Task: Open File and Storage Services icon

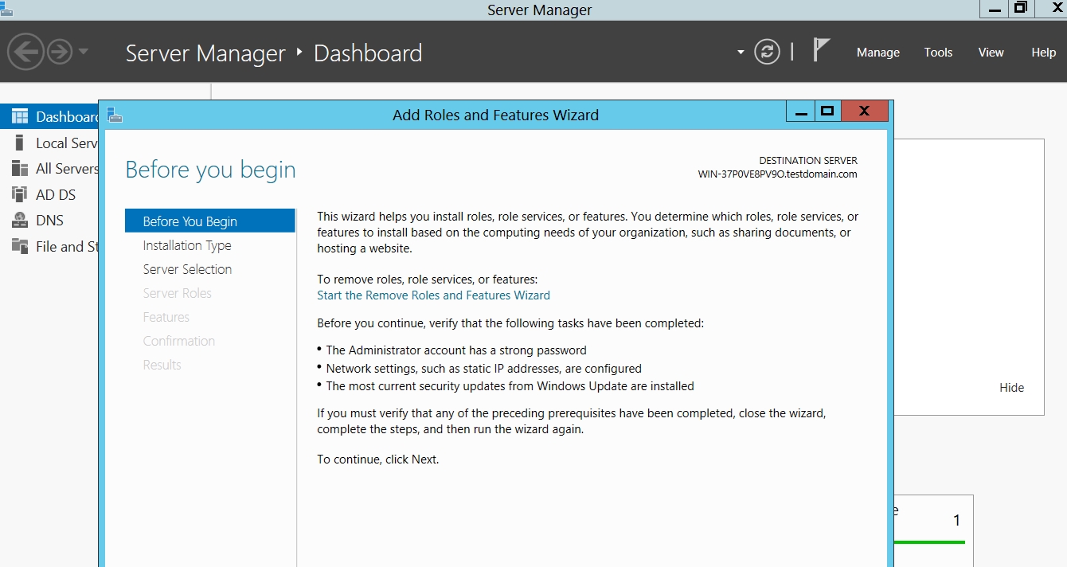Action: [20, 247]
